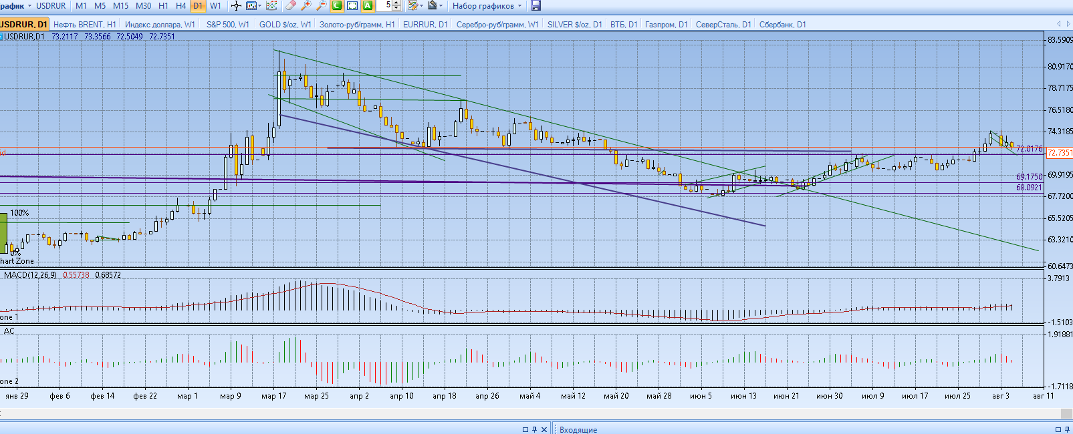Open the Сбербанк, D1 chart tab

point(782,24)
